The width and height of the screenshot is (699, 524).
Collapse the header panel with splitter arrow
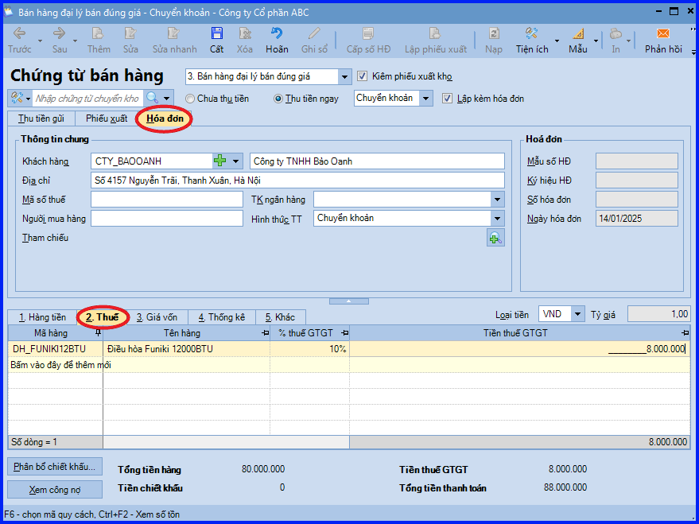point(349,301)
